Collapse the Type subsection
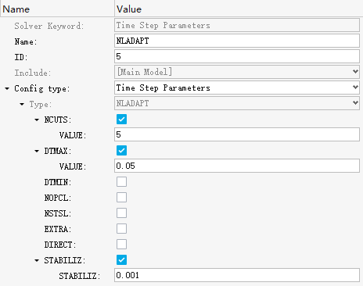This screenshot has width=363, height=286. coord(22,104)
